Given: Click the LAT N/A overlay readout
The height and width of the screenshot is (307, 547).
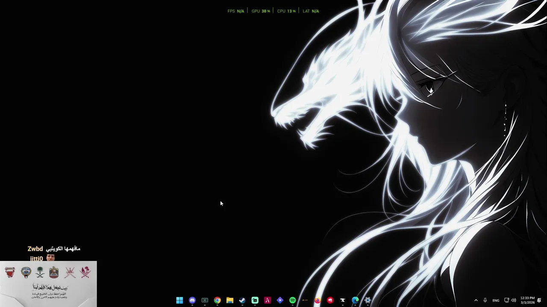Looking at the screenshot, I should click(311, 11).
